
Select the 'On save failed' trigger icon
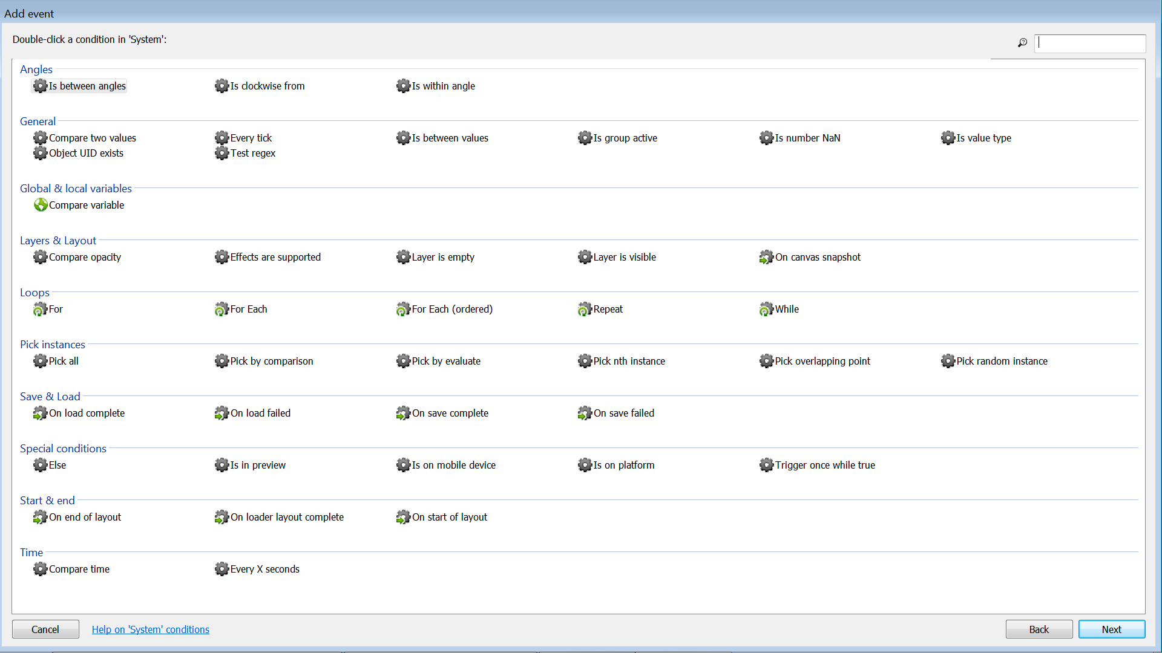[x=585, y=413]
